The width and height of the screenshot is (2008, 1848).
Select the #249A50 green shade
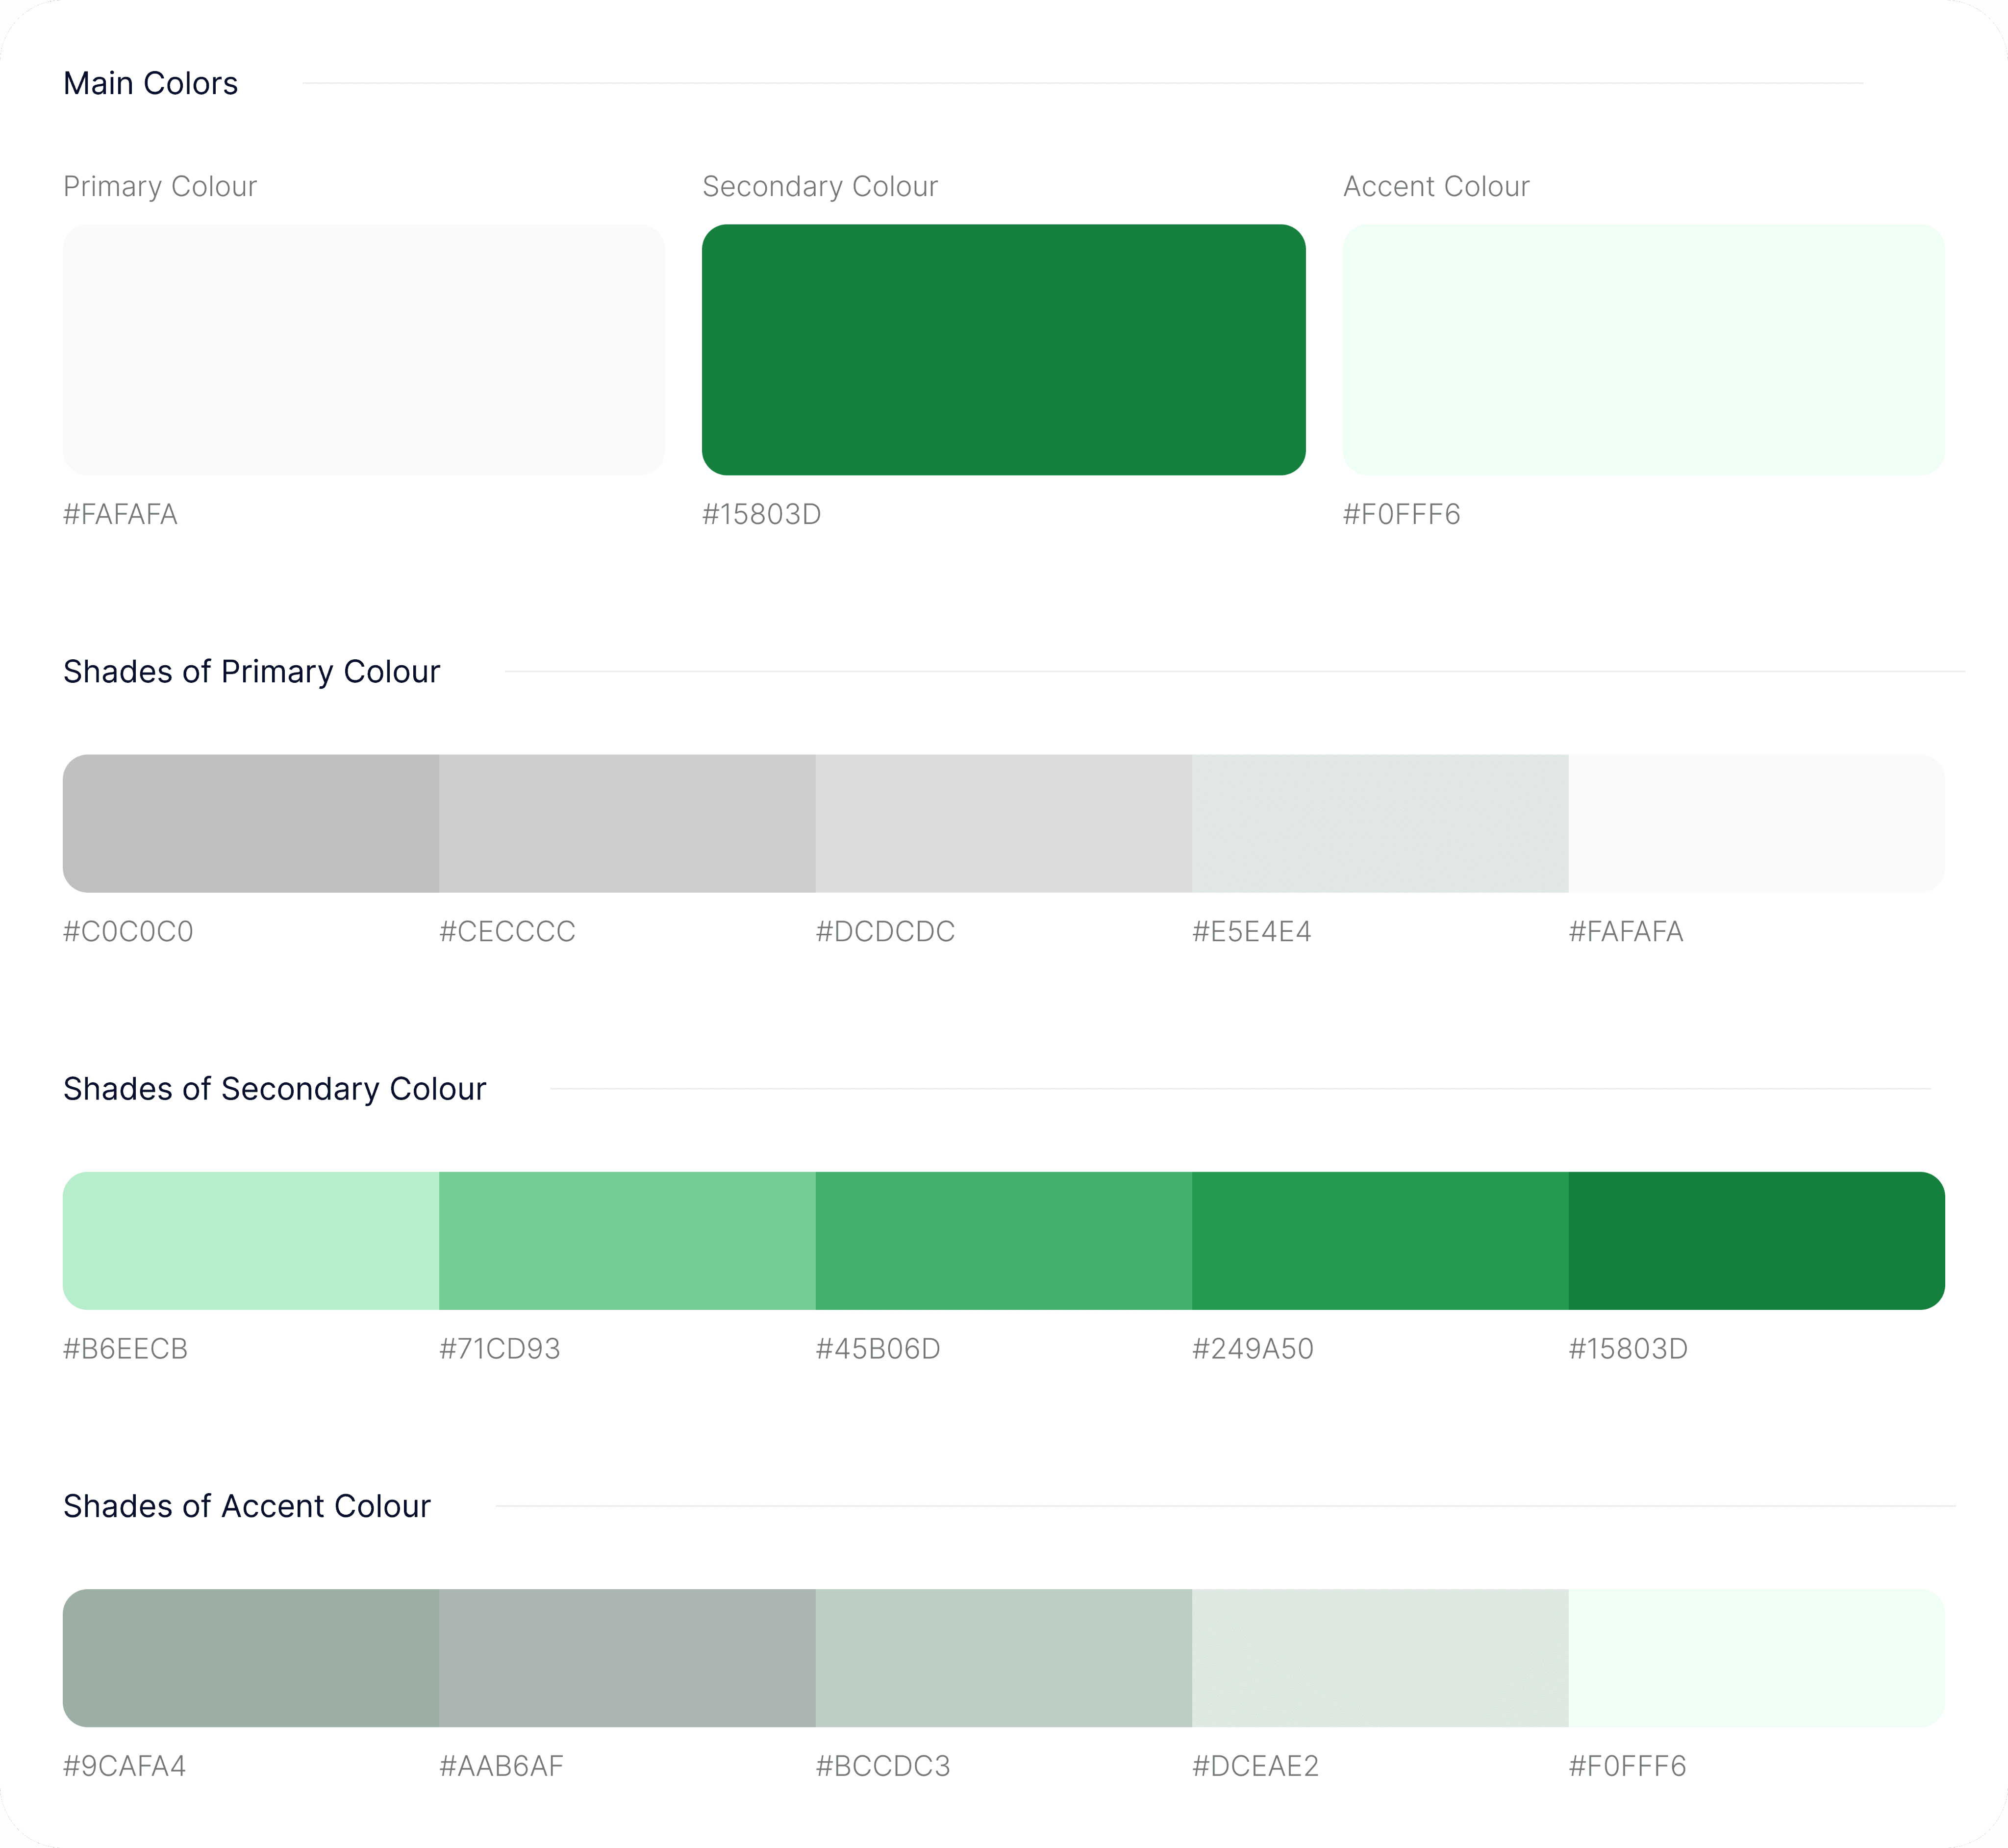tap(1380, 1240)
